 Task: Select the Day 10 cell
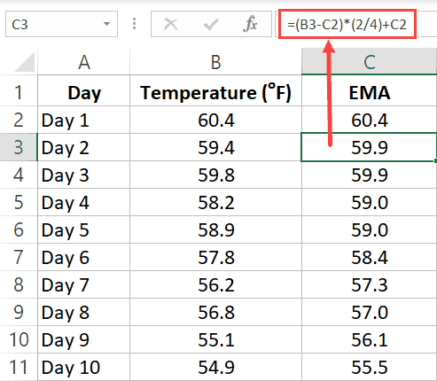tap(83, 367)
